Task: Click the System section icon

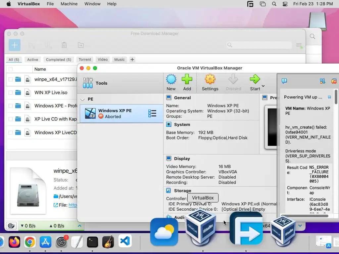Action: coord(169,124)
